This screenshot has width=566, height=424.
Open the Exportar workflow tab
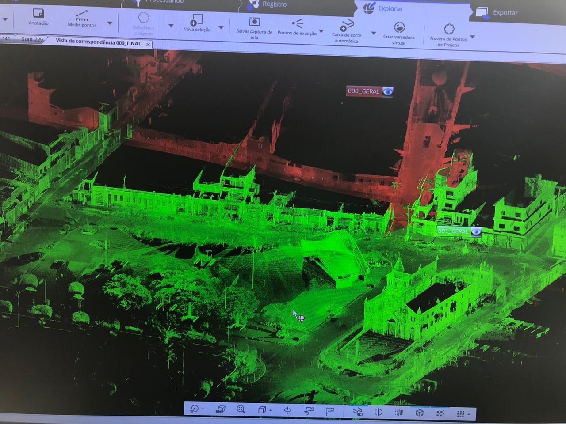tap(505, 13)
